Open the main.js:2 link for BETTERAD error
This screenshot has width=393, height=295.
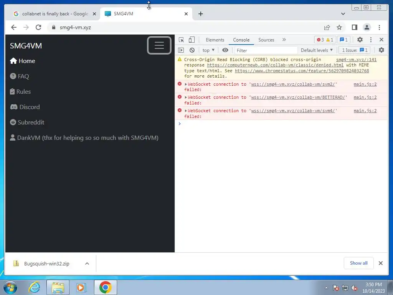pyautogui.click(x=365, y=97)
